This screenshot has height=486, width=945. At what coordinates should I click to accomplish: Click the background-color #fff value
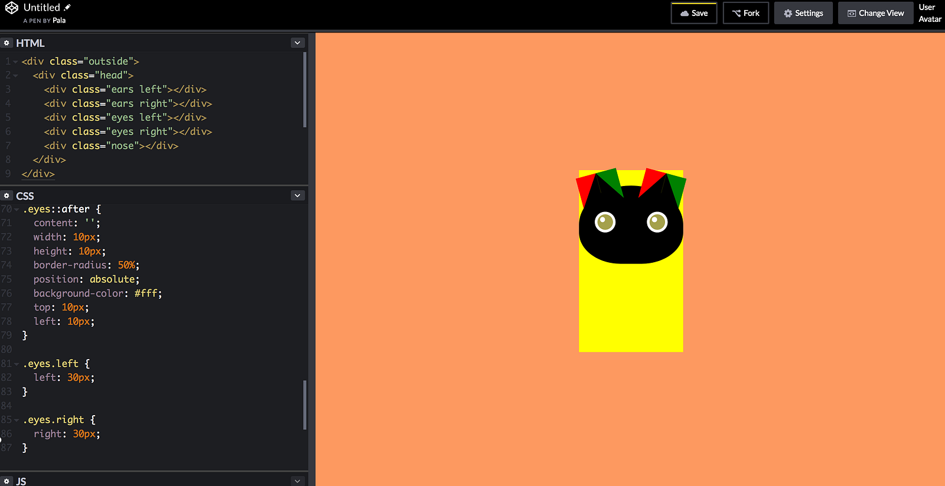[x=146, y=293]
